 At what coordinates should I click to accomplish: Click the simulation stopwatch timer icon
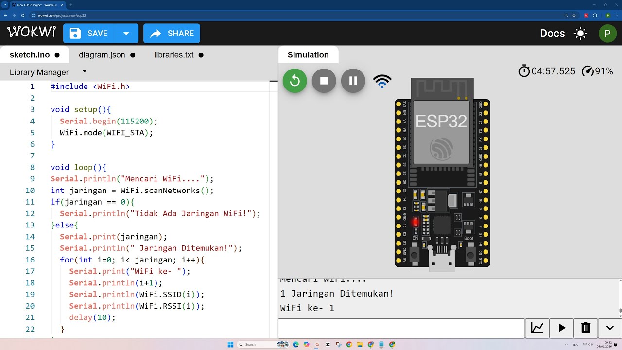pos(524,71)
